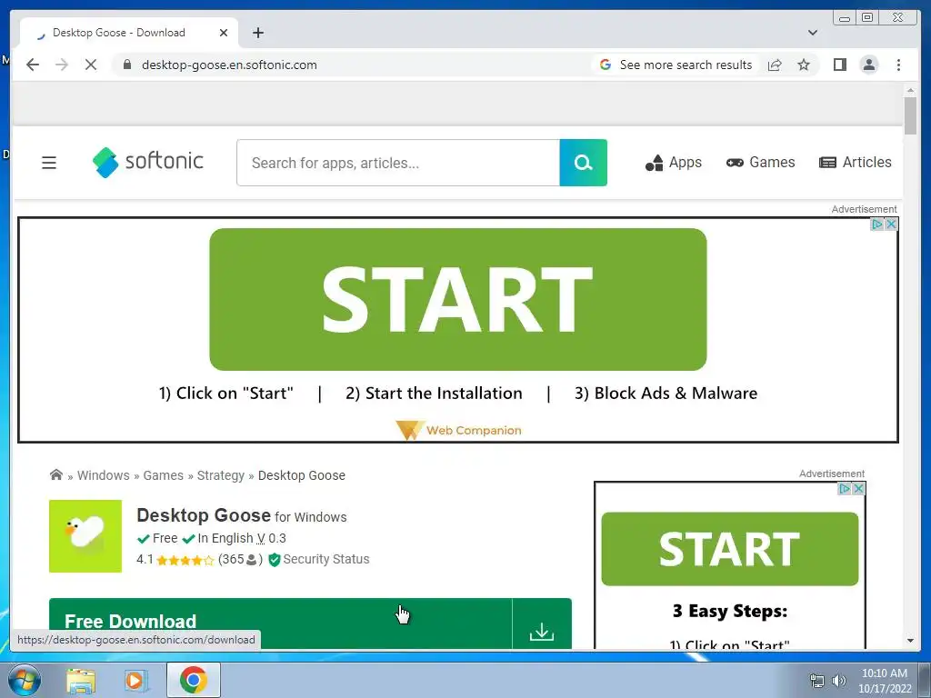Expand the tab search dropdown arrow
This screenshot has width=931, height=698.
tap(813, 33)
